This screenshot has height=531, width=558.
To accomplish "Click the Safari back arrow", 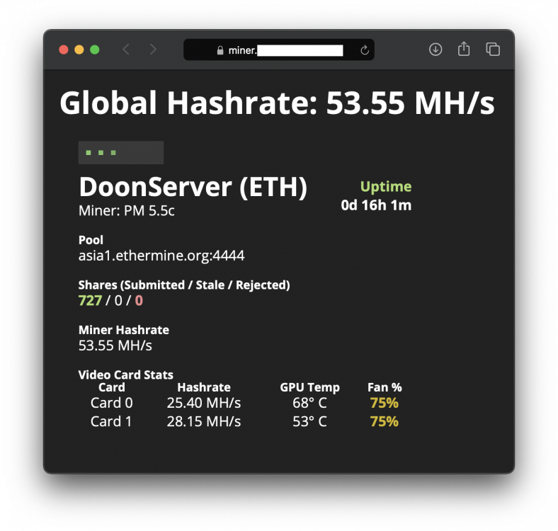I will coord(126,50).
